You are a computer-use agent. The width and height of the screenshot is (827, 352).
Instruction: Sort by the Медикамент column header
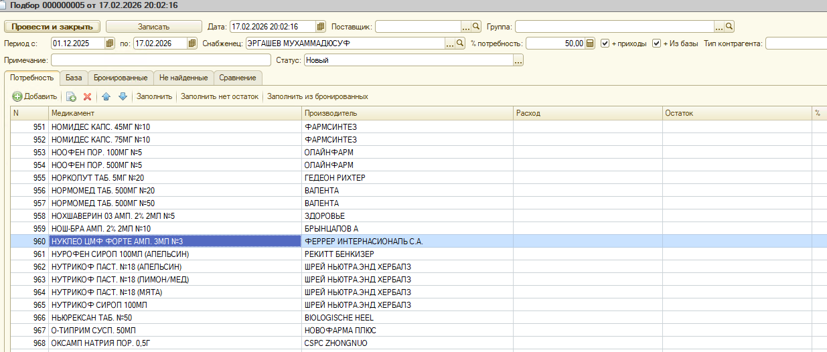click(x=175, y=113)
